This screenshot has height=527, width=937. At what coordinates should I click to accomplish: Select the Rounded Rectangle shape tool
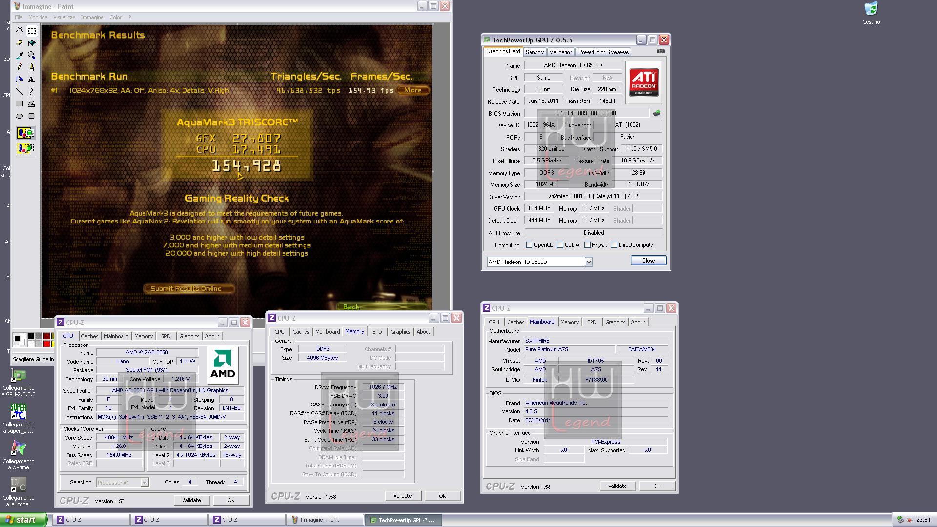click(32, 116)
